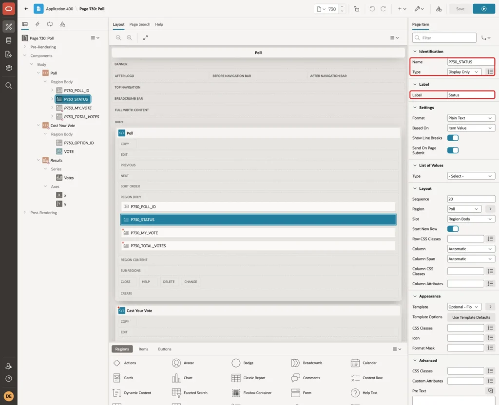Screen dimensions: 499x405
Task: Open the Layout tab
Action: (x=118, y=24)
